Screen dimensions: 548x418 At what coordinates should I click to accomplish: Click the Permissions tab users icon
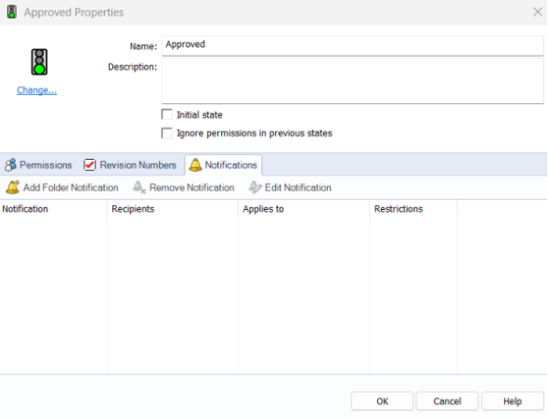(x=10, y=164)
